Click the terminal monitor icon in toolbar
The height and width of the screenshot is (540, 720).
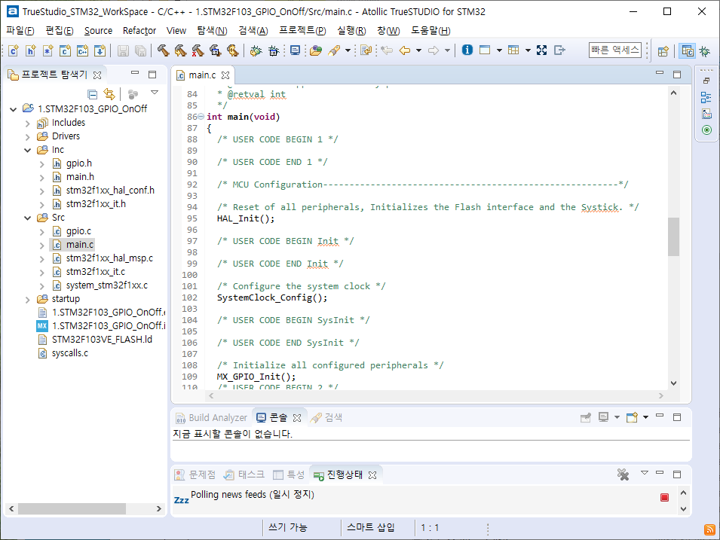pyautogui.click(x=296, y=50)
